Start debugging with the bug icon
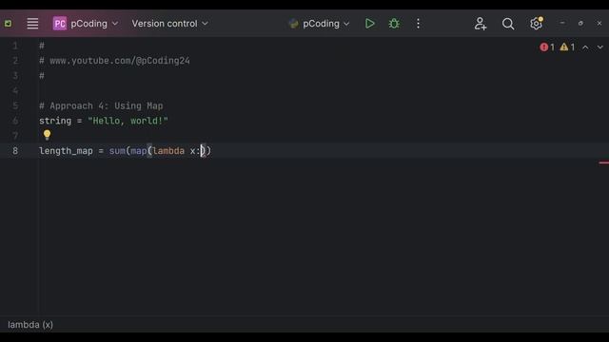Image resolution: width=609 pixels, height=342 pixels. (x=394, y=24)
